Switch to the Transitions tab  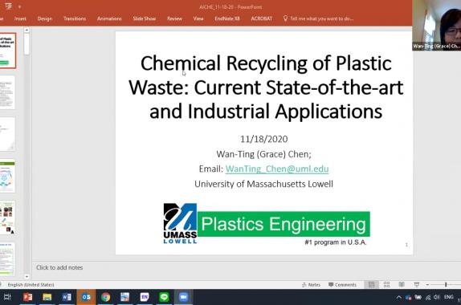[x=75, y=18]
